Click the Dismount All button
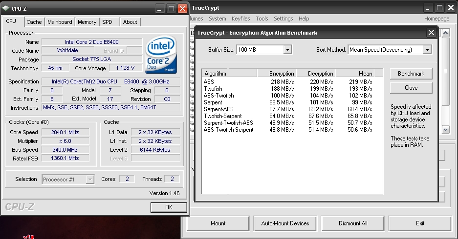 (x=353, y=223)
